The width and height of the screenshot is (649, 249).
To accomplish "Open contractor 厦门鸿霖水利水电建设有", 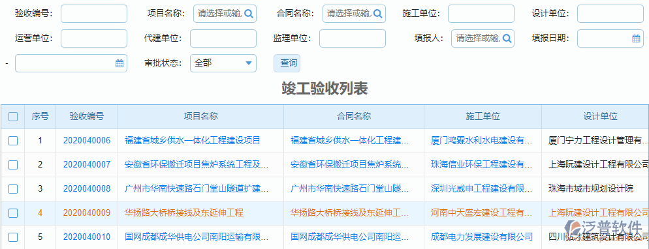I will 482,141.
